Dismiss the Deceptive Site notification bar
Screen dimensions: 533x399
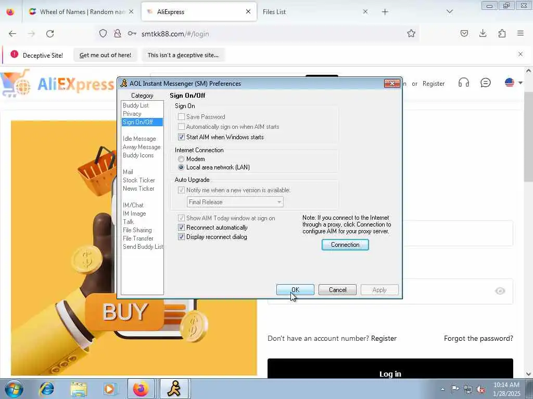521,54
